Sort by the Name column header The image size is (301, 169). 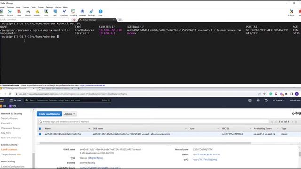click(x=48, y=129)
